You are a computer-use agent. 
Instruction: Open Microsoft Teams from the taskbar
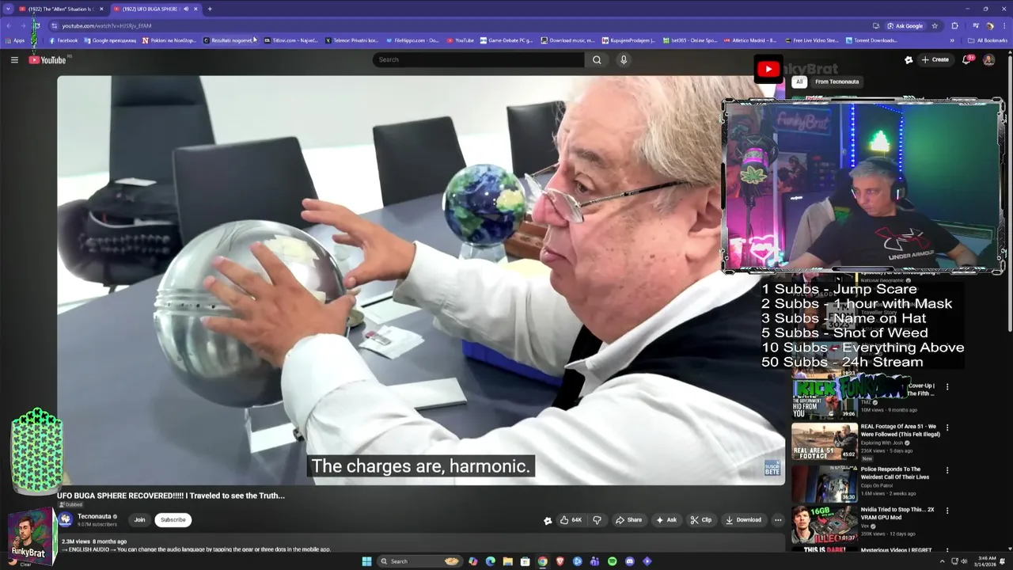[594, 561]
